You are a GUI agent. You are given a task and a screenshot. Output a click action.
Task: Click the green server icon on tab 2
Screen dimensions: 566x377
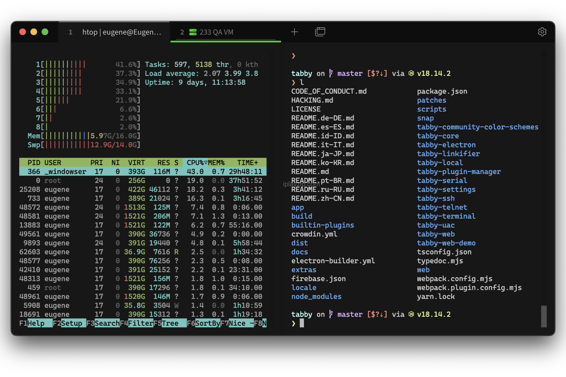193,32
